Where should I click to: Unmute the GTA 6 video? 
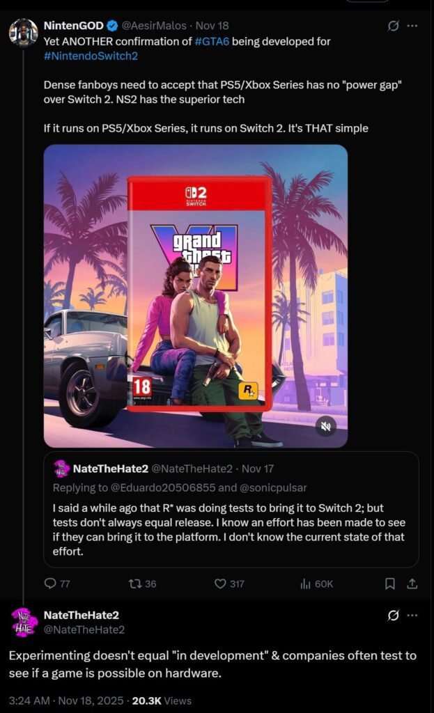coord(326,426)
